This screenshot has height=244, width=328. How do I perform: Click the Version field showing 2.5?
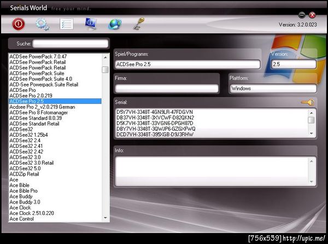[x=294, y=64]
